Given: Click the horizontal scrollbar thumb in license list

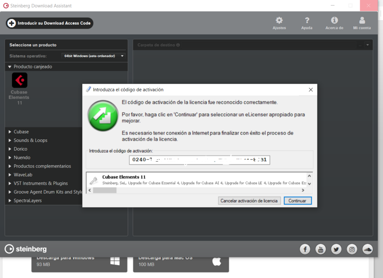Looking at the screenshot, I should 105,190.
